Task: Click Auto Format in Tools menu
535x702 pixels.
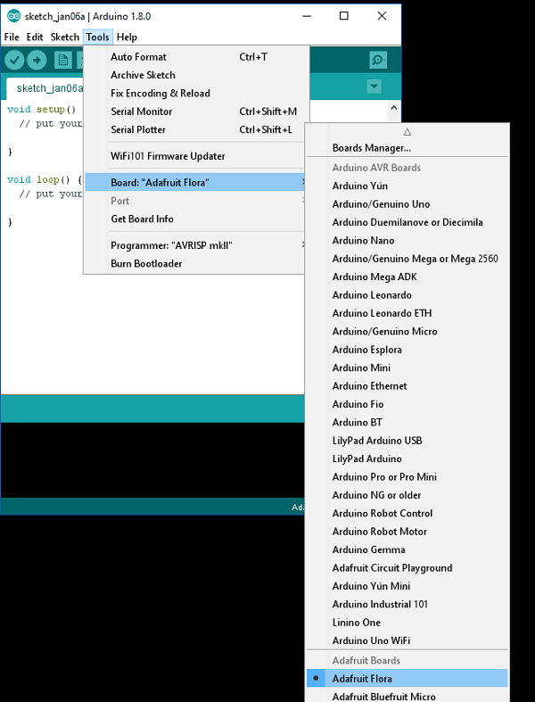Action: (x=138, y=57)
